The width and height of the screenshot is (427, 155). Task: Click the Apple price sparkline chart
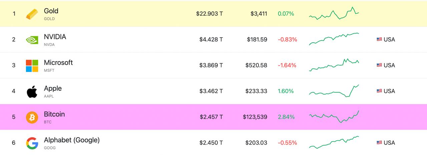click(x=334, y=91)
